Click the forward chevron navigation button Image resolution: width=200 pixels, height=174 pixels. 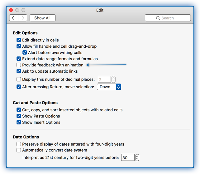coord(22,18)
